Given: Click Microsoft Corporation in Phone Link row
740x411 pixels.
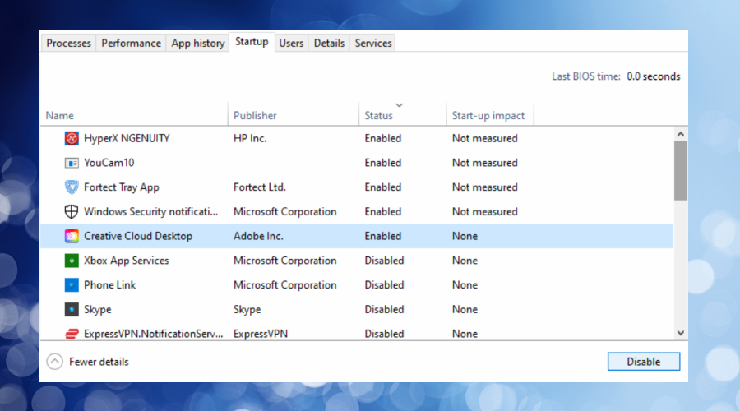Looking at the screenshot, I should pyautogui.click(x=285, y=285).
